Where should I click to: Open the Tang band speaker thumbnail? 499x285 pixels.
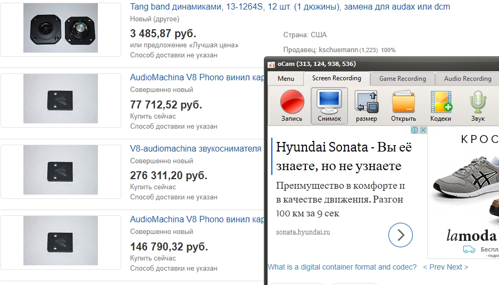pyautogui.click(x=61, y=30)
